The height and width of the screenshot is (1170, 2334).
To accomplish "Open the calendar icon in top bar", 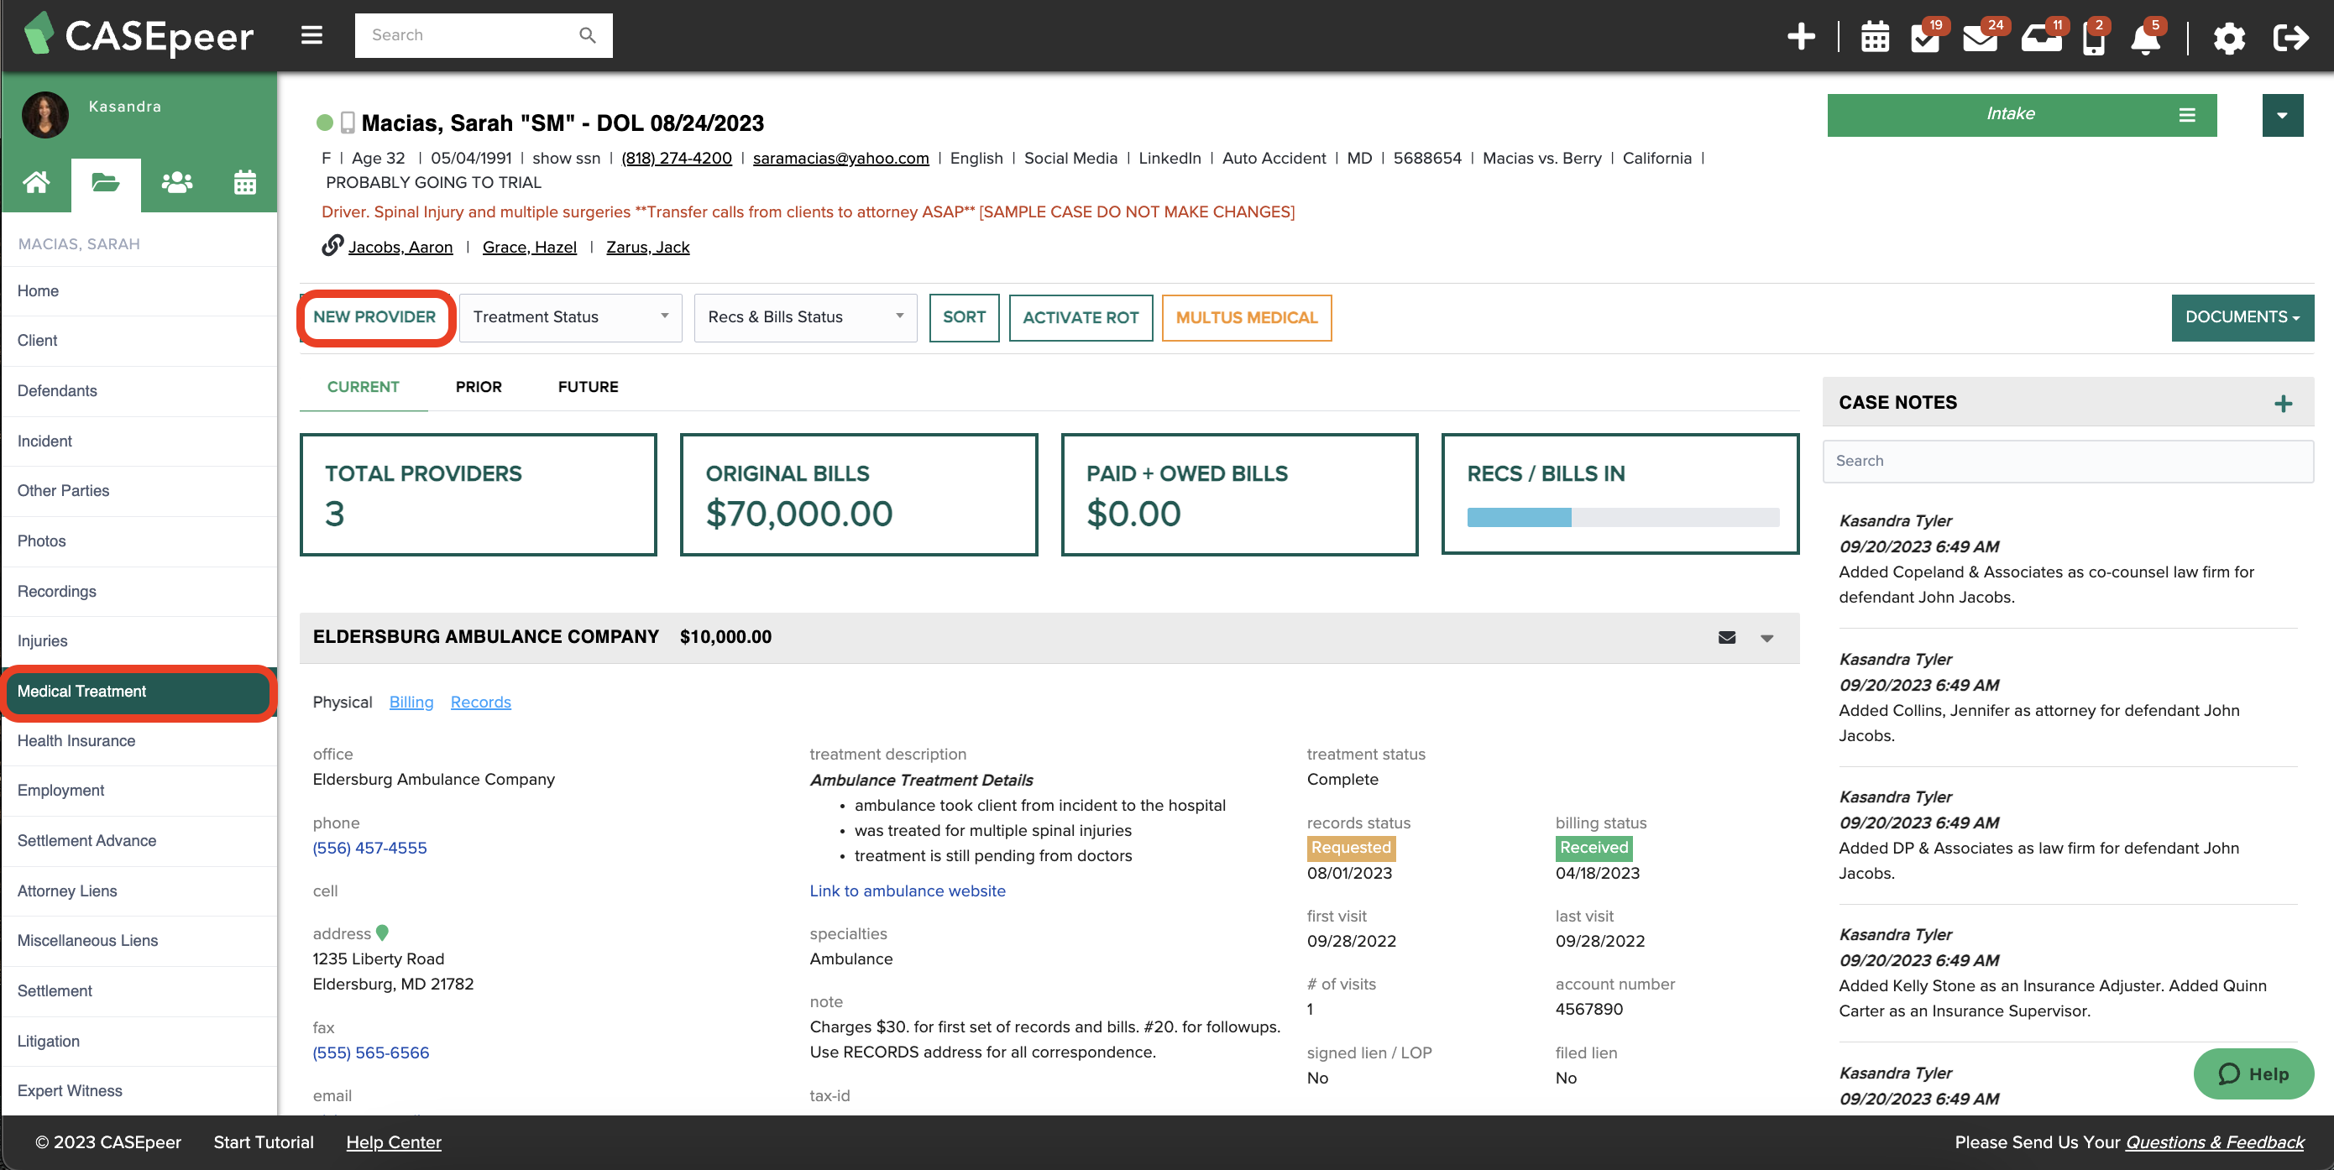I will (1875, 38).
